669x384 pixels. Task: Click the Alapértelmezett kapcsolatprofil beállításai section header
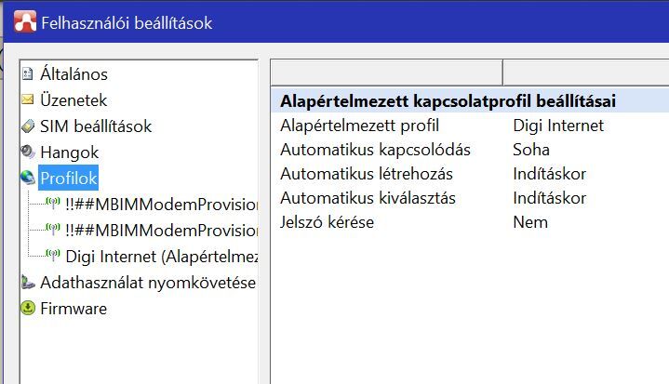click(448, 100)
